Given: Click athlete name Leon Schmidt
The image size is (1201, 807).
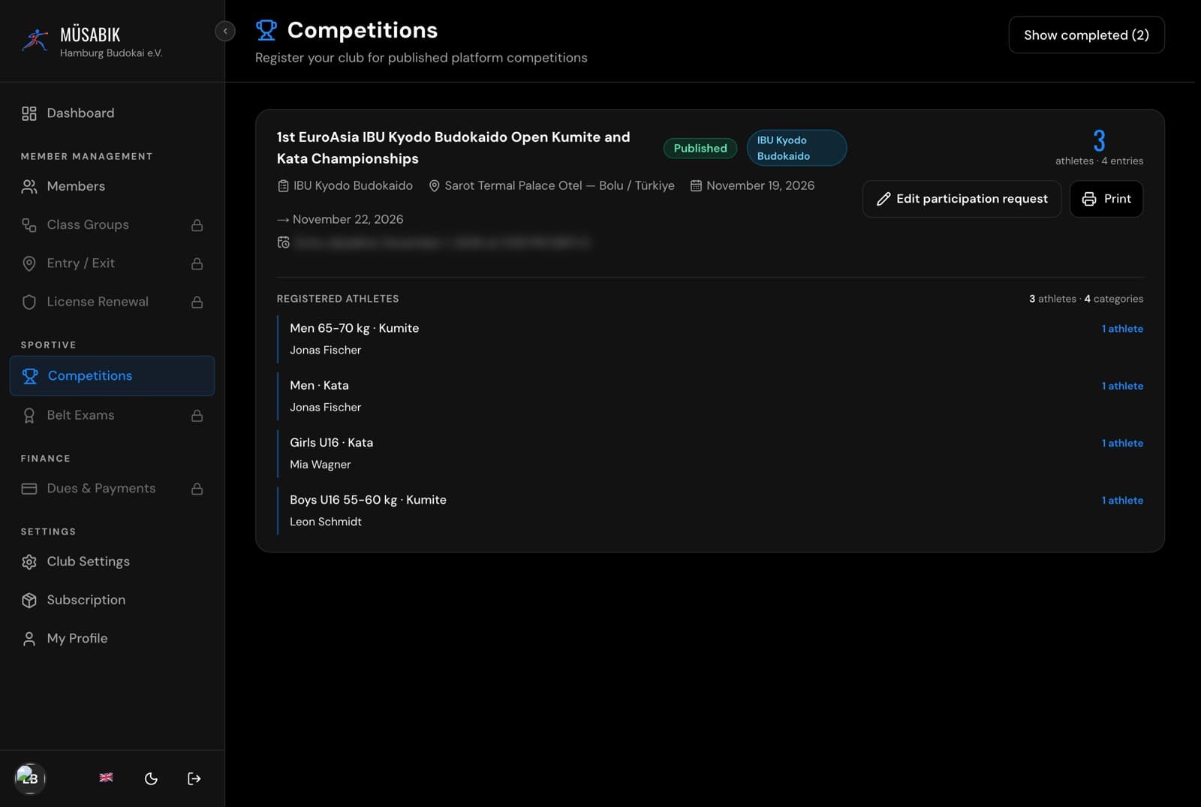Looking at the screenshot, I should point(326,522).
